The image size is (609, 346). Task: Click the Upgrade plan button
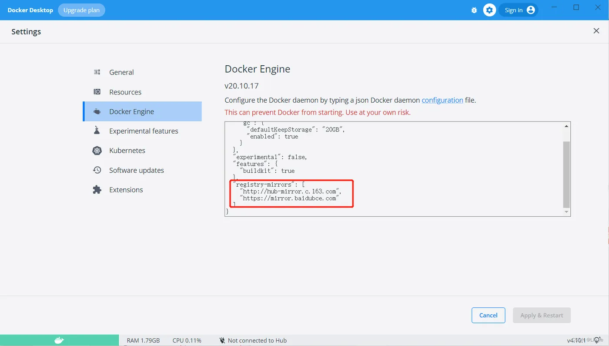[x=81, y=10]
